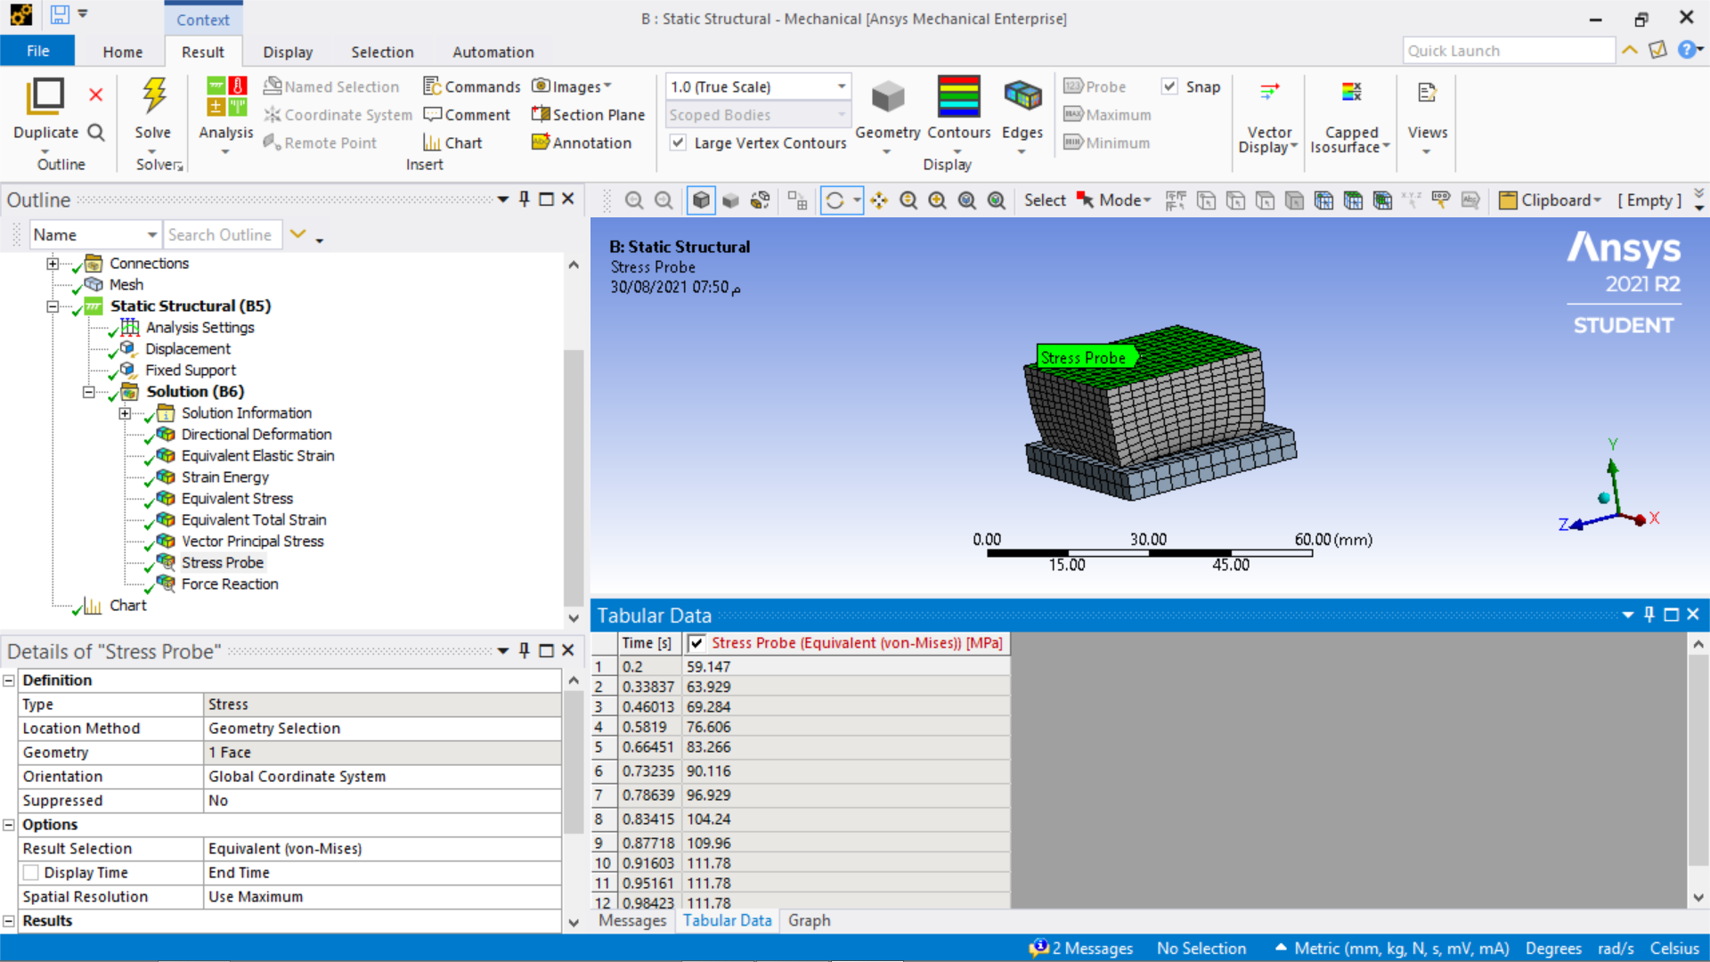The height and width of the screenshot is (962, 1710).
Task: Open the Images dropdown
Action: [x=572, y=86]
